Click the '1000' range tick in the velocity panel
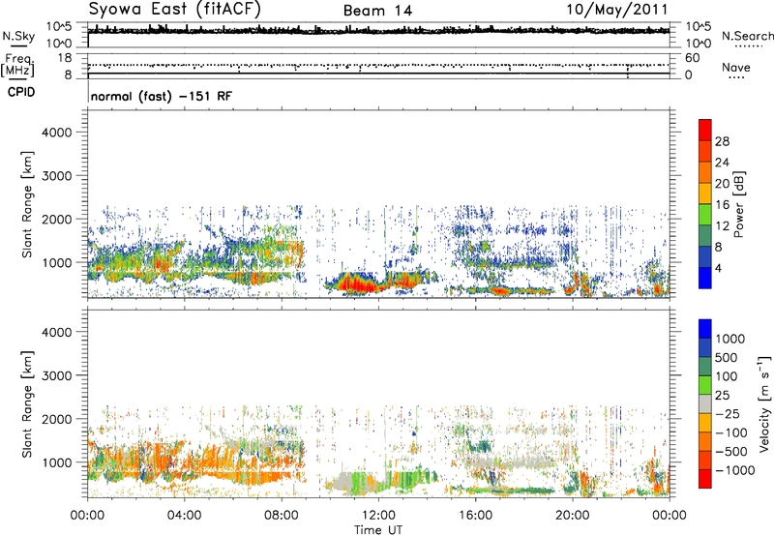Screen dimensions: 774x536 (57, 462)
